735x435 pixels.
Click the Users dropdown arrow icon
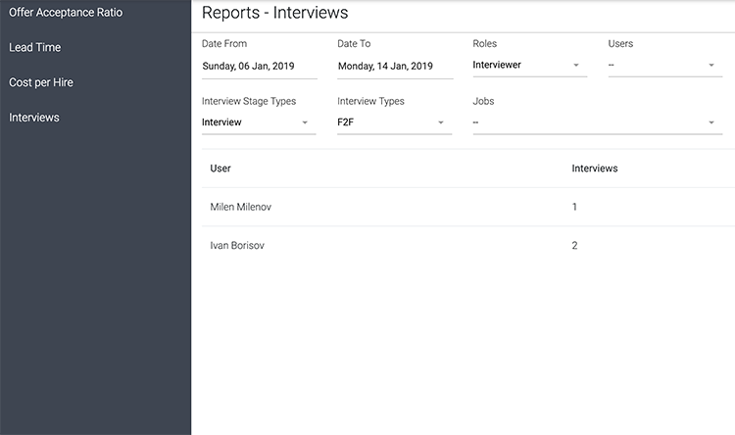[x=711, y=66]
